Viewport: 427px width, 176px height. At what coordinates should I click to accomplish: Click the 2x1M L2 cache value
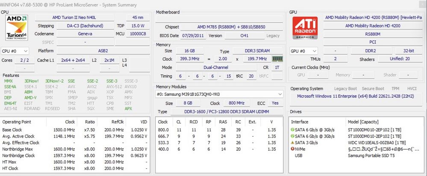tap(109, 60)
